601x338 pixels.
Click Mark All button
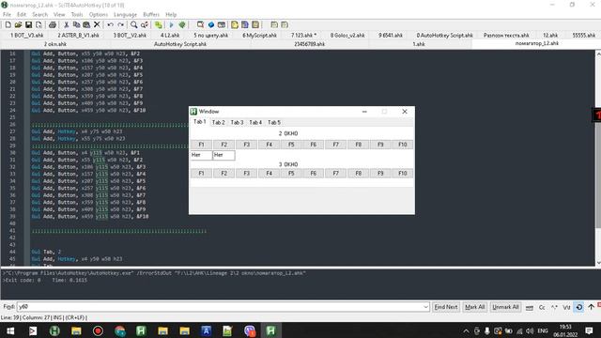pyautogui.click(x=474, y=307)
